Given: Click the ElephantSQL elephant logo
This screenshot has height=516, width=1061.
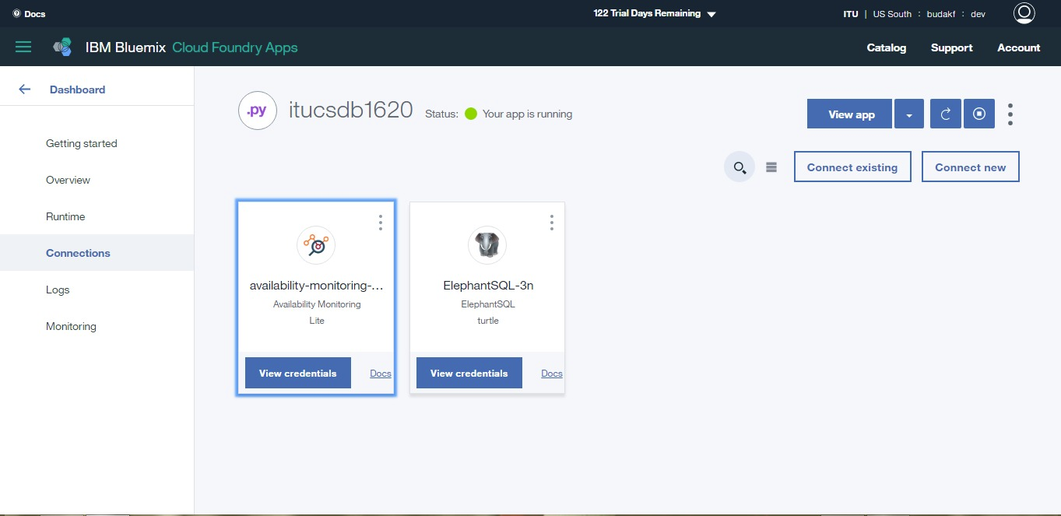Looking at the screenshot, I should (487, 246).
